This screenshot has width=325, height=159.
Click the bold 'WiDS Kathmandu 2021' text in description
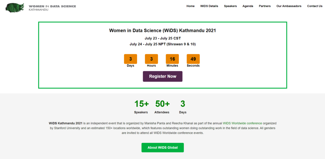(x=66, y=123)
